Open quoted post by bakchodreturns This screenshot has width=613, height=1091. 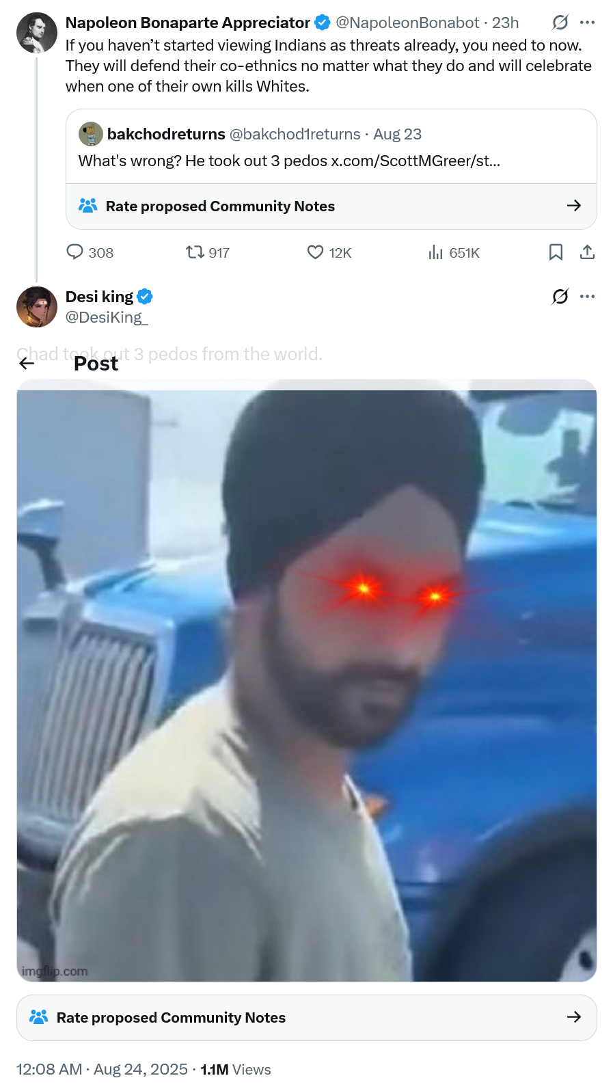point(331,146)
